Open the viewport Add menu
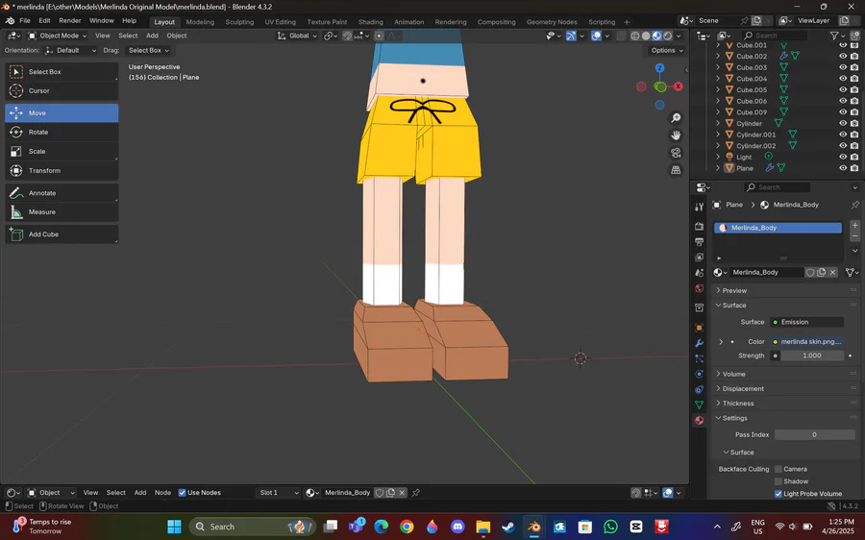The height and width of the screenshot is (540, 865). [152, 36]
